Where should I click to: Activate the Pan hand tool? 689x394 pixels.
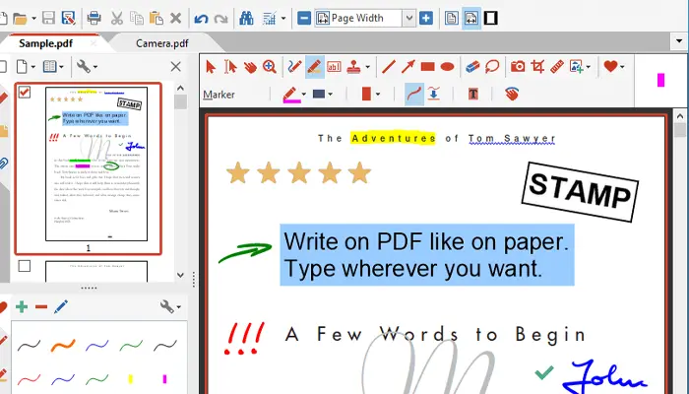[250, 67]
